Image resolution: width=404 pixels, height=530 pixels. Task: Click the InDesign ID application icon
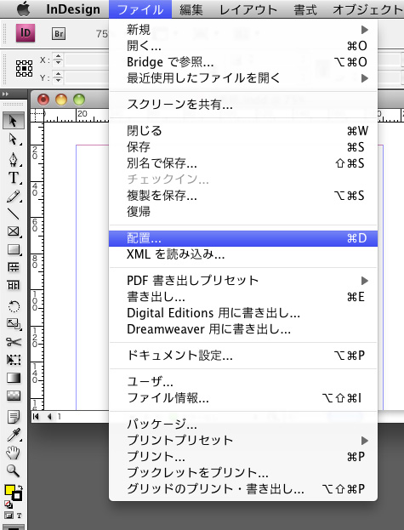tap(26, 33)
